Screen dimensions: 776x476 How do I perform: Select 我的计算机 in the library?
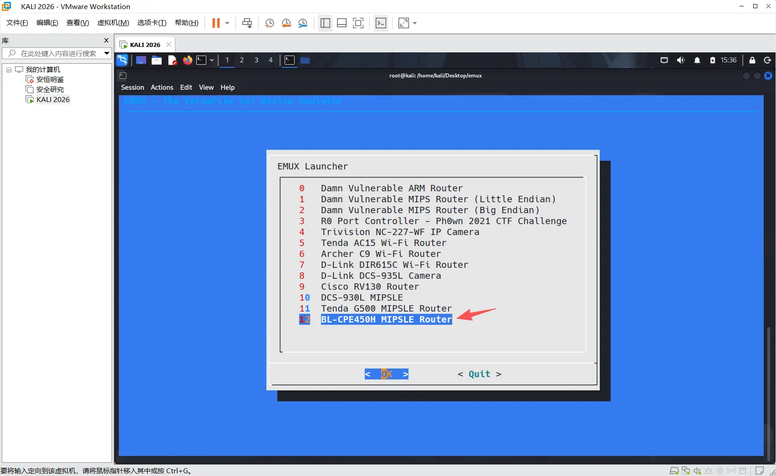tap(43, 70)
